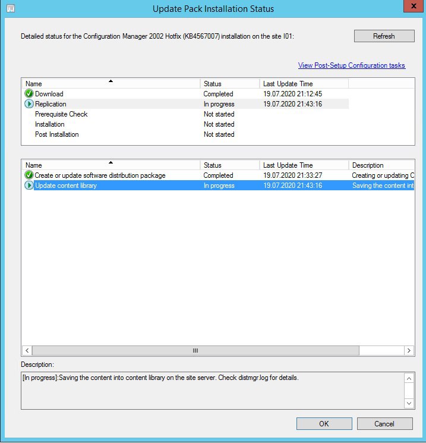
Task: Select the Prerequisite Check row
Action: pos(187,114)
